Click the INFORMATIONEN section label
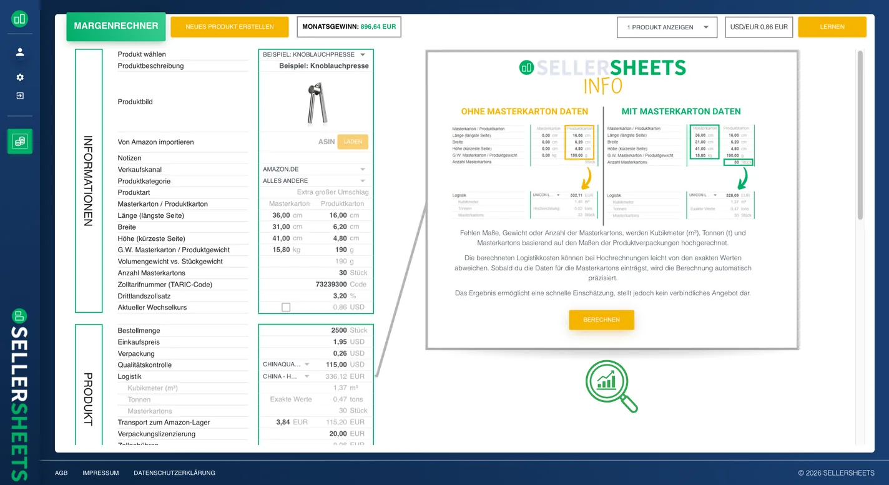Image resolution: width=889 pixels, height=485 pixels. pos(88,181)
